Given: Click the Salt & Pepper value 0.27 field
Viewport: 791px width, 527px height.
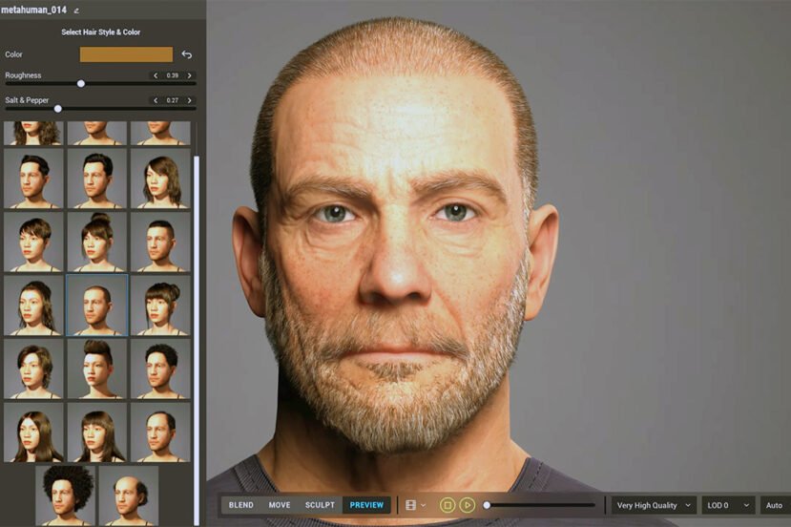Looking at the screenshot, I should (173, 100).
